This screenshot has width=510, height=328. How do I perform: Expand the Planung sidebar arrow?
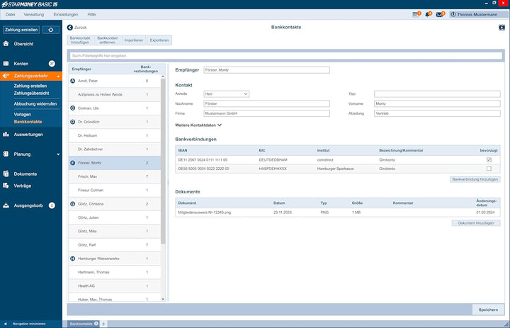coord(58,154)
